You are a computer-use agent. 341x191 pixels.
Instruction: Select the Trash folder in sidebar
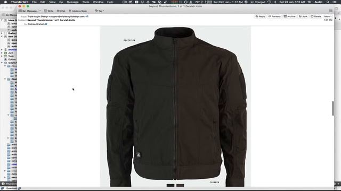coord(11,56)
